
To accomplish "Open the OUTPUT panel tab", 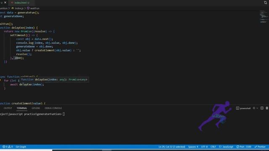I will pyautogui.click(x=8, y=108).
